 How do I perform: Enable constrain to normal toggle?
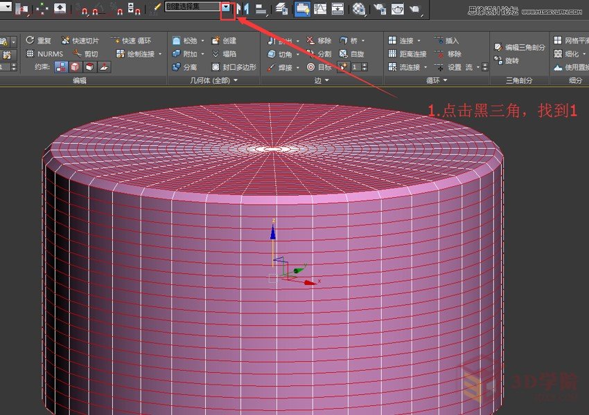(104, 67)
